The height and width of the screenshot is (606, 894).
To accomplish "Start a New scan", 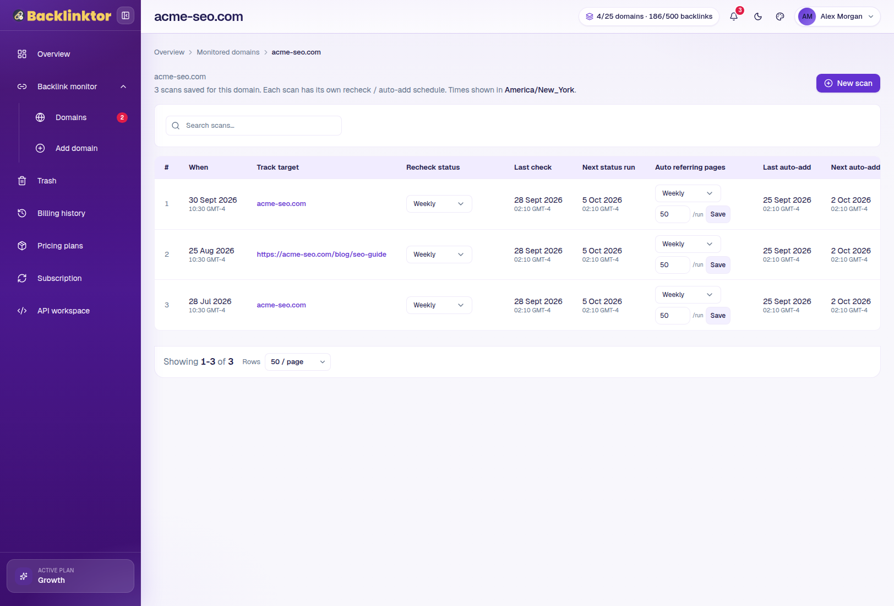I will (x=848, y=83).
